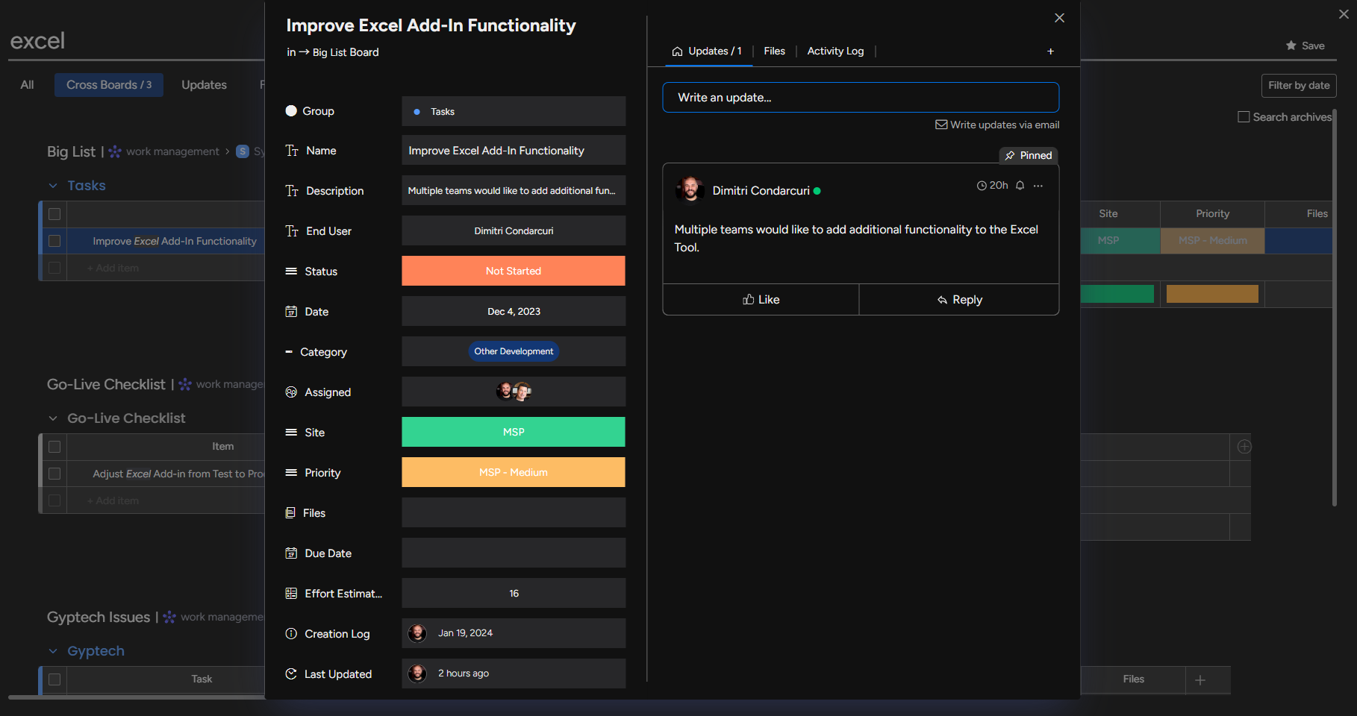Open the Activity Log tab

(x=835, y=51)
